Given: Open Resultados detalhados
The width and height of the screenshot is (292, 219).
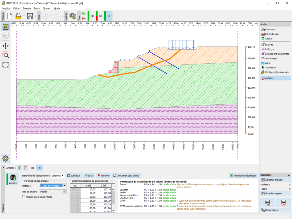Looking at the screenshot, I should pyautogui.click(x=243, y=176).
